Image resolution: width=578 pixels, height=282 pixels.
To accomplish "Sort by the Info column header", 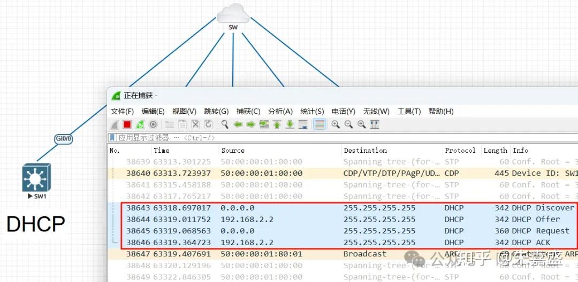I will (x=544, y=151).
